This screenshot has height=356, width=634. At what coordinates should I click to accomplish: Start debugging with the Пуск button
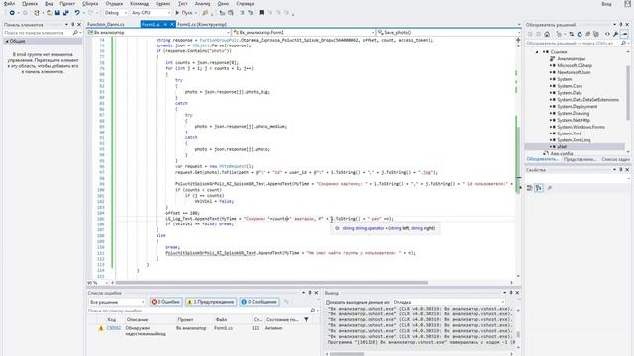pos(184,13)
